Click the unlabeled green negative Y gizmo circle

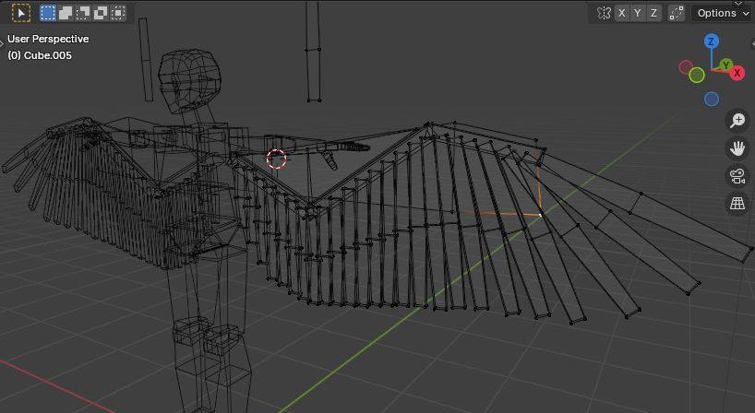(696, 75)
